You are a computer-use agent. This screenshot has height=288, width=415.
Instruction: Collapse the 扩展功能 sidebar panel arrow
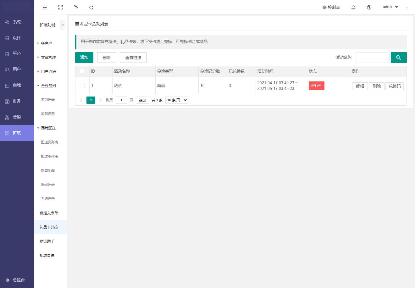click(63, 25)
